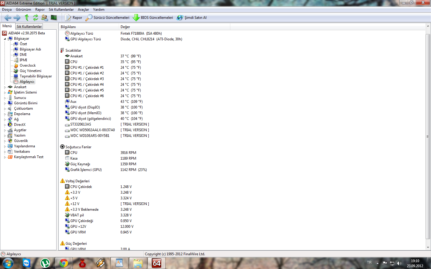Go back with the blue left arrow
Image resolution: width=431 pixels, height=269 pixels.
coord(8,18)
